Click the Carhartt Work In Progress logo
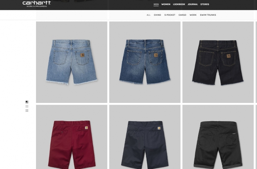 point(36,4)
